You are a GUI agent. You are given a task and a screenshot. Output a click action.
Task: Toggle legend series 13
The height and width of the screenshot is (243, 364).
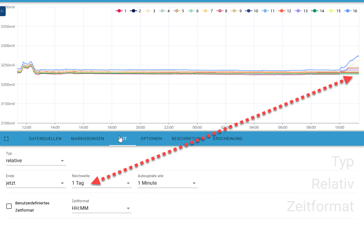[301, 11]
